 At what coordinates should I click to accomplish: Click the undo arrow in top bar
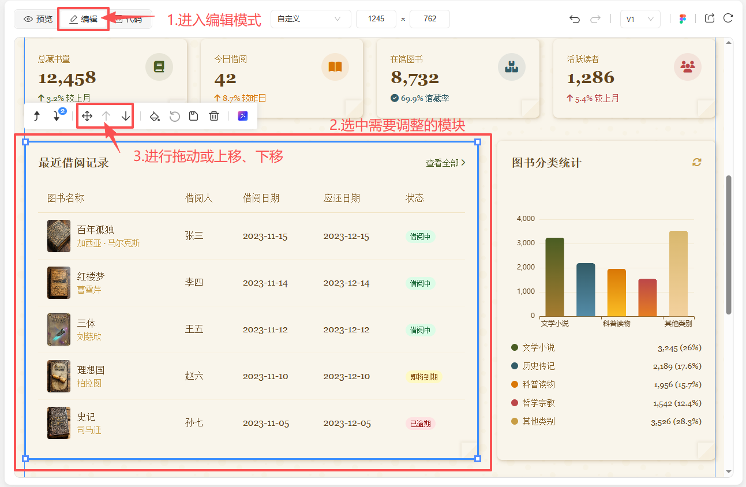[575, 19]
